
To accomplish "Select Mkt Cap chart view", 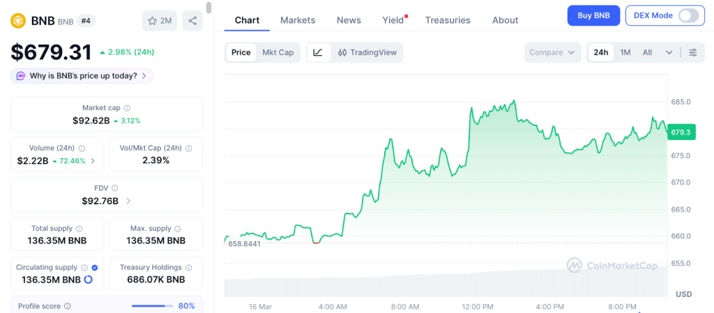I will pos(278,52).
